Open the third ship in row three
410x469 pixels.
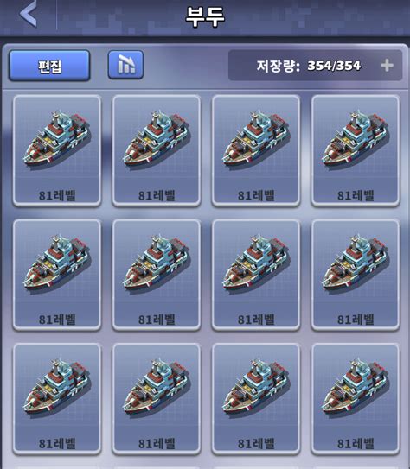256,399
